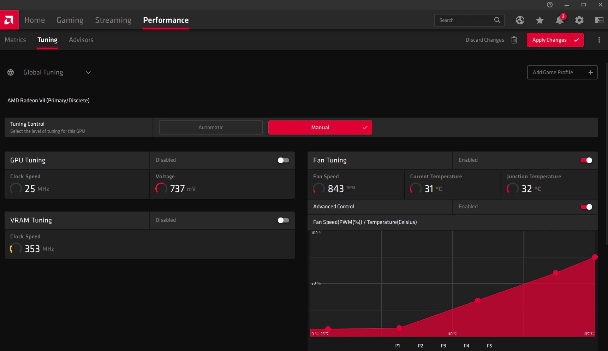This screenshot has width=608, height=351.
Task: Click the P1 label under the graph
Action: click(x=398, y=346)
